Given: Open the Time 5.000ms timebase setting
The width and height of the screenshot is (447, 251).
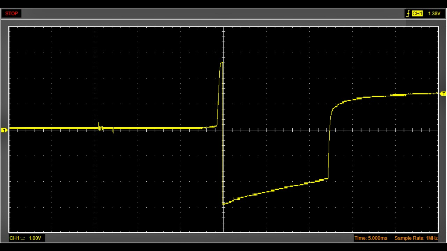Looking at the screenshot, I should [371, 238].
